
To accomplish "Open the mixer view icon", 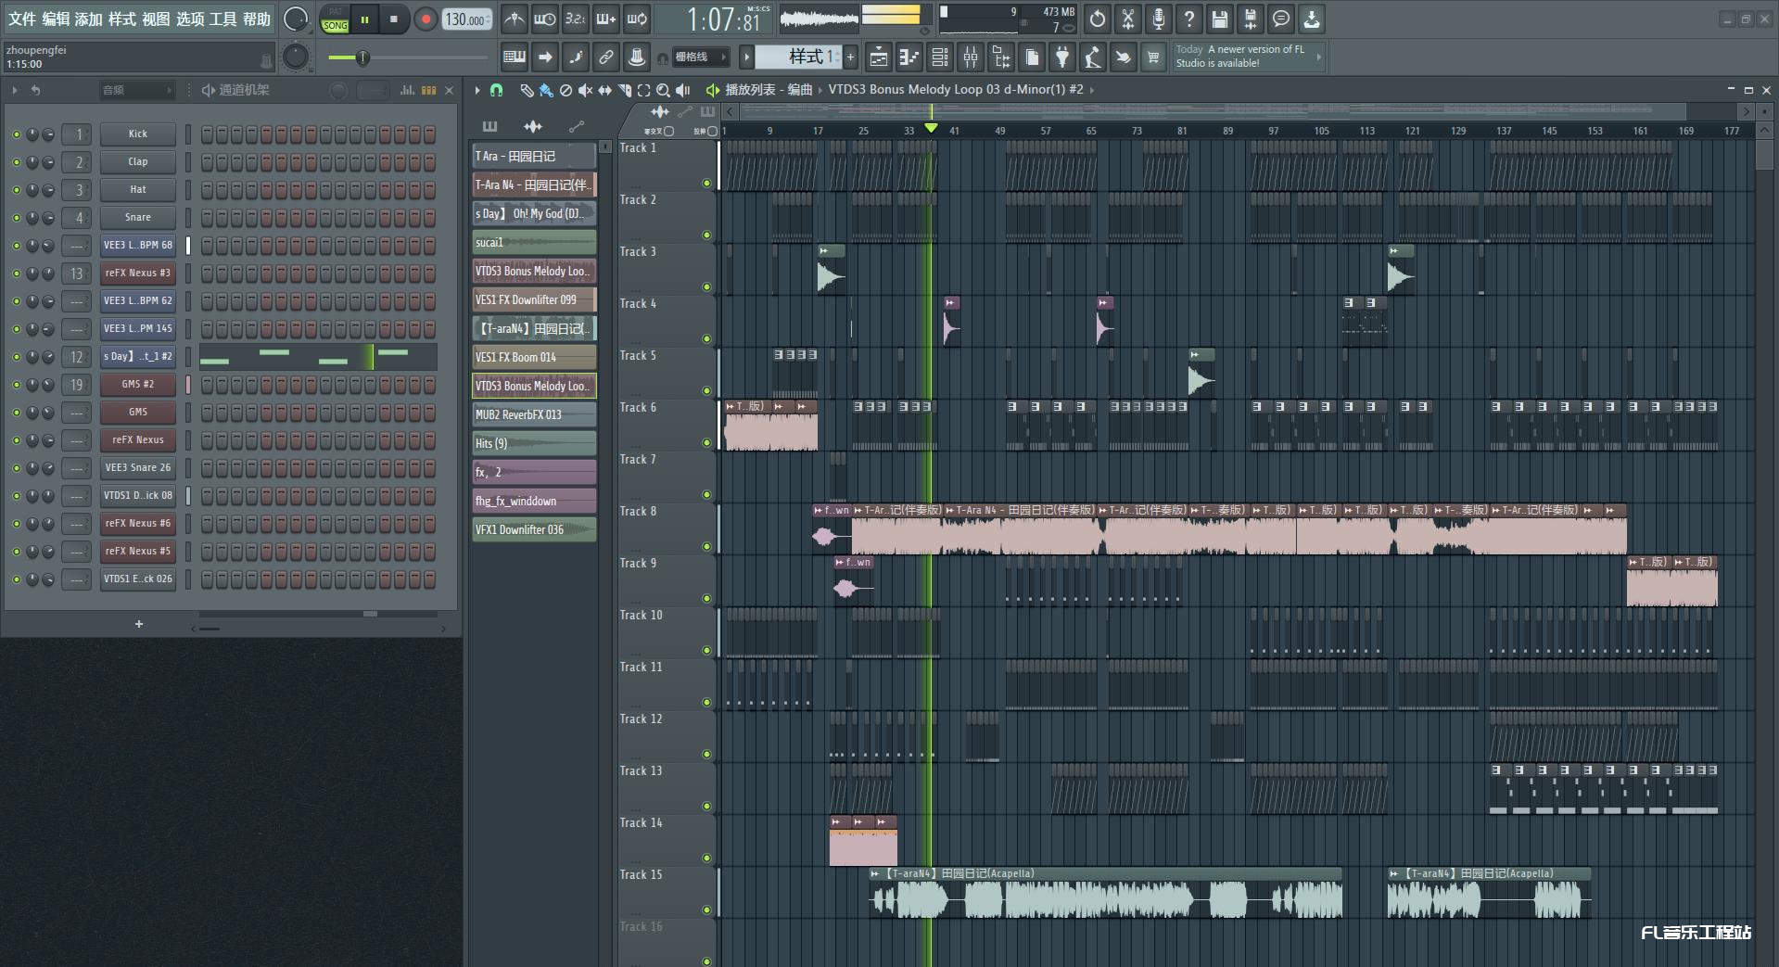I will click(x=971, y=57).
